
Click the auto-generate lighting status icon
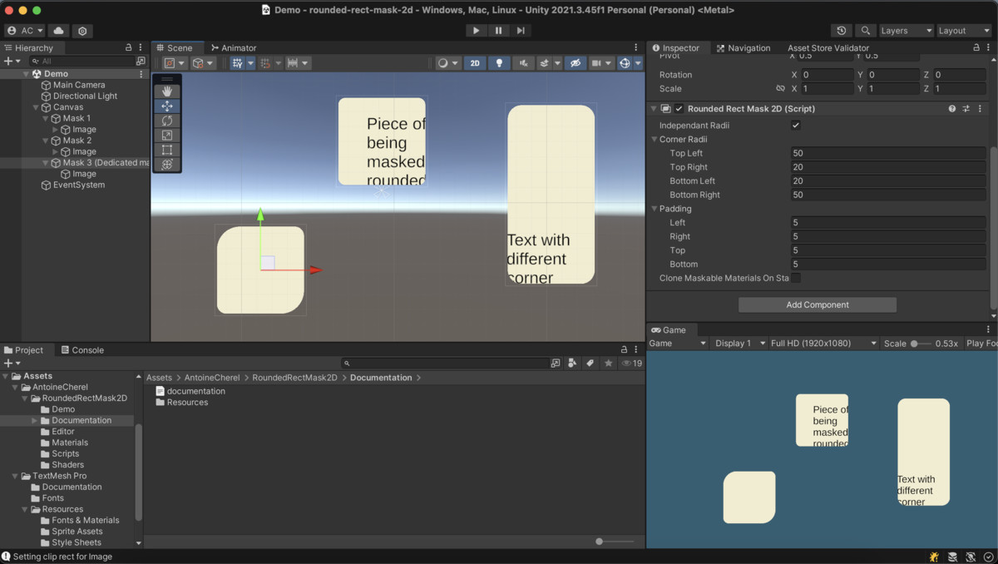click(x=971, y=557)
